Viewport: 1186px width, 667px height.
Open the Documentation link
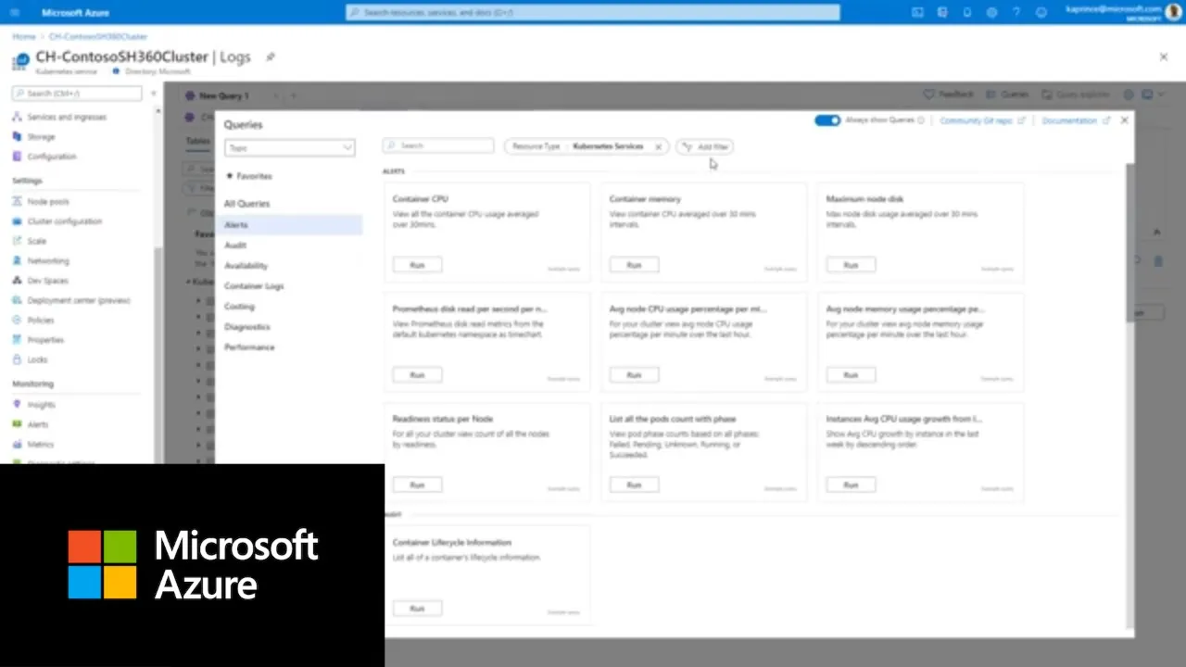pyautogui.click(x=1075, y=120)
